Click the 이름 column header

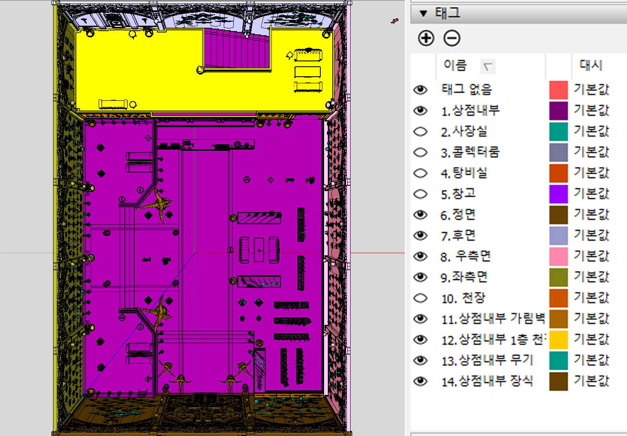[455, 65]
